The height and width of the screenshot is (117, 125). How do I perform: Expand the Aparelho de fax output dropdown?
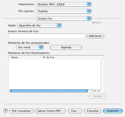click(x=39, y=25)
